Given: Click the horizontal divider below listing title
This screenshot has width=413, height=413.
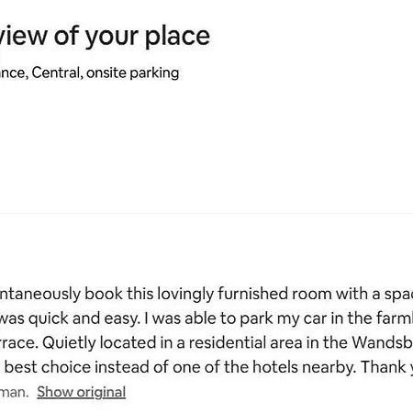Looking at the screenshot, I should click(x=206, y=213).
